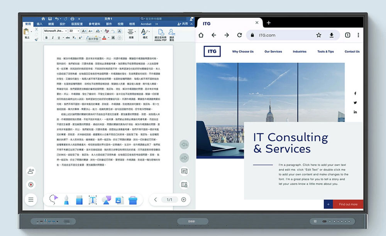Expand the font name dropdown
This screenshot has height=236, width=386.
click(66, 31)
